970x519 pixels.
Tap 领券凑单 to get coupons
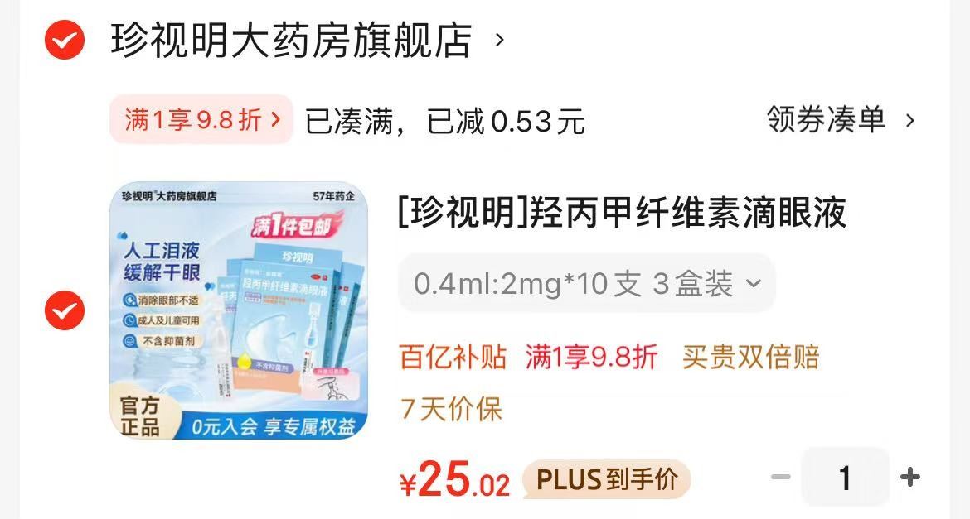pos(826,119)
